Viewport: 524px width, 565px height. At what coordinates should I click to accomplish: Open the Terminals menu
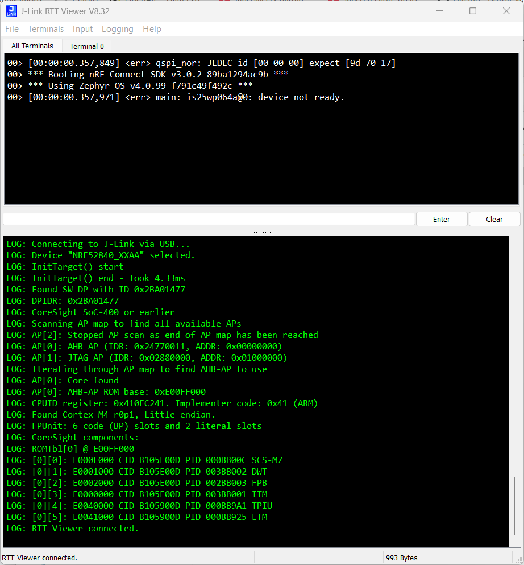point(46,29)
